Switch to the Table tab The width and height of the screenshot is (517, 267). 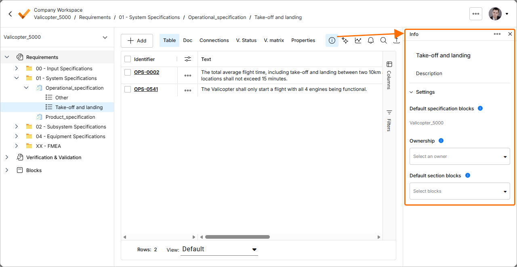coord(169,40)
